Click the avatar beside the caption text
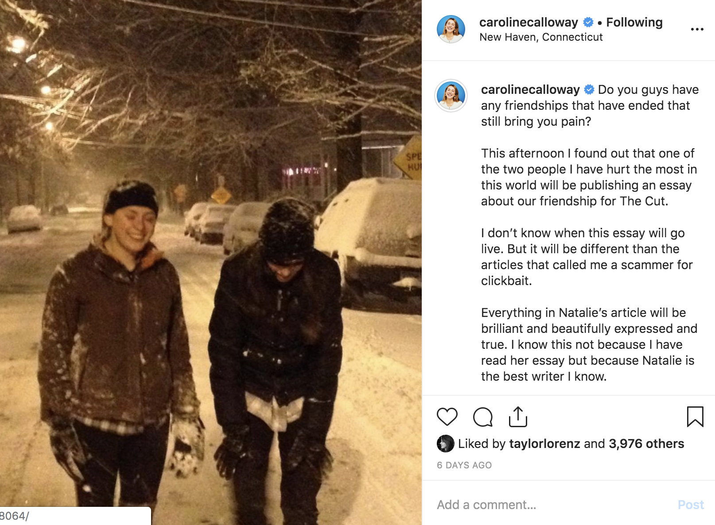 click(451, 96)
